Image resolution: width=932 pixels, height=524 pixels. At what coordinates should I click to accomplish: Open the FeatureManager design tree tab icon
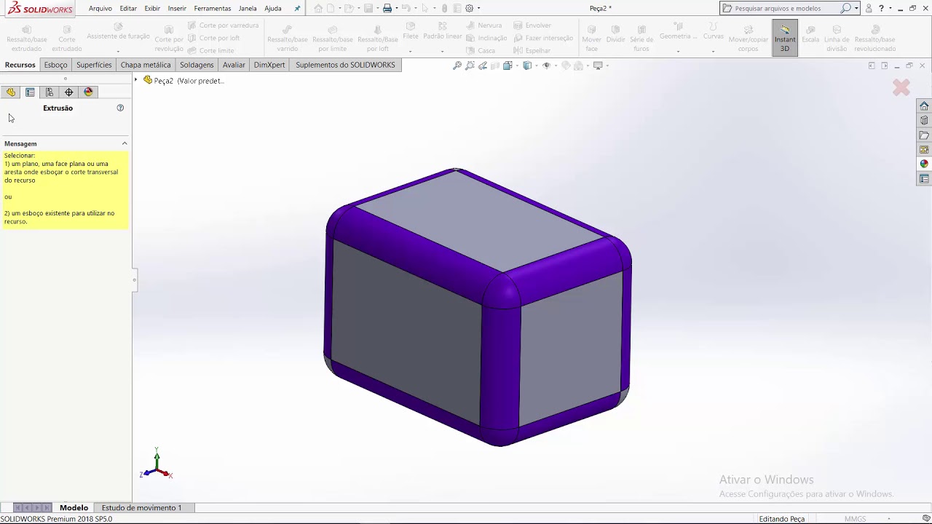[10, 92]
